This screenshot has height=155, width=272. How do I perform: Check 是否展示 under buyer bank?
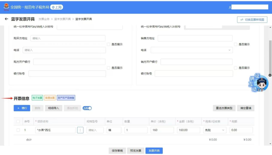(108, 68)
